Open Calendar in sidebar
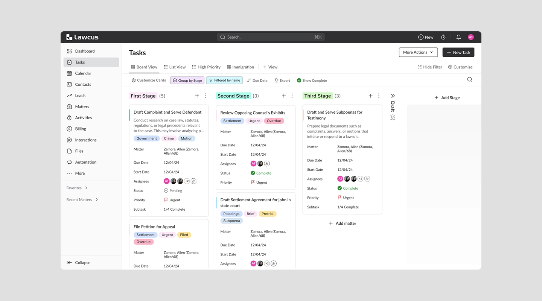This screenshot has width=542, height=301. coord(91,73)
